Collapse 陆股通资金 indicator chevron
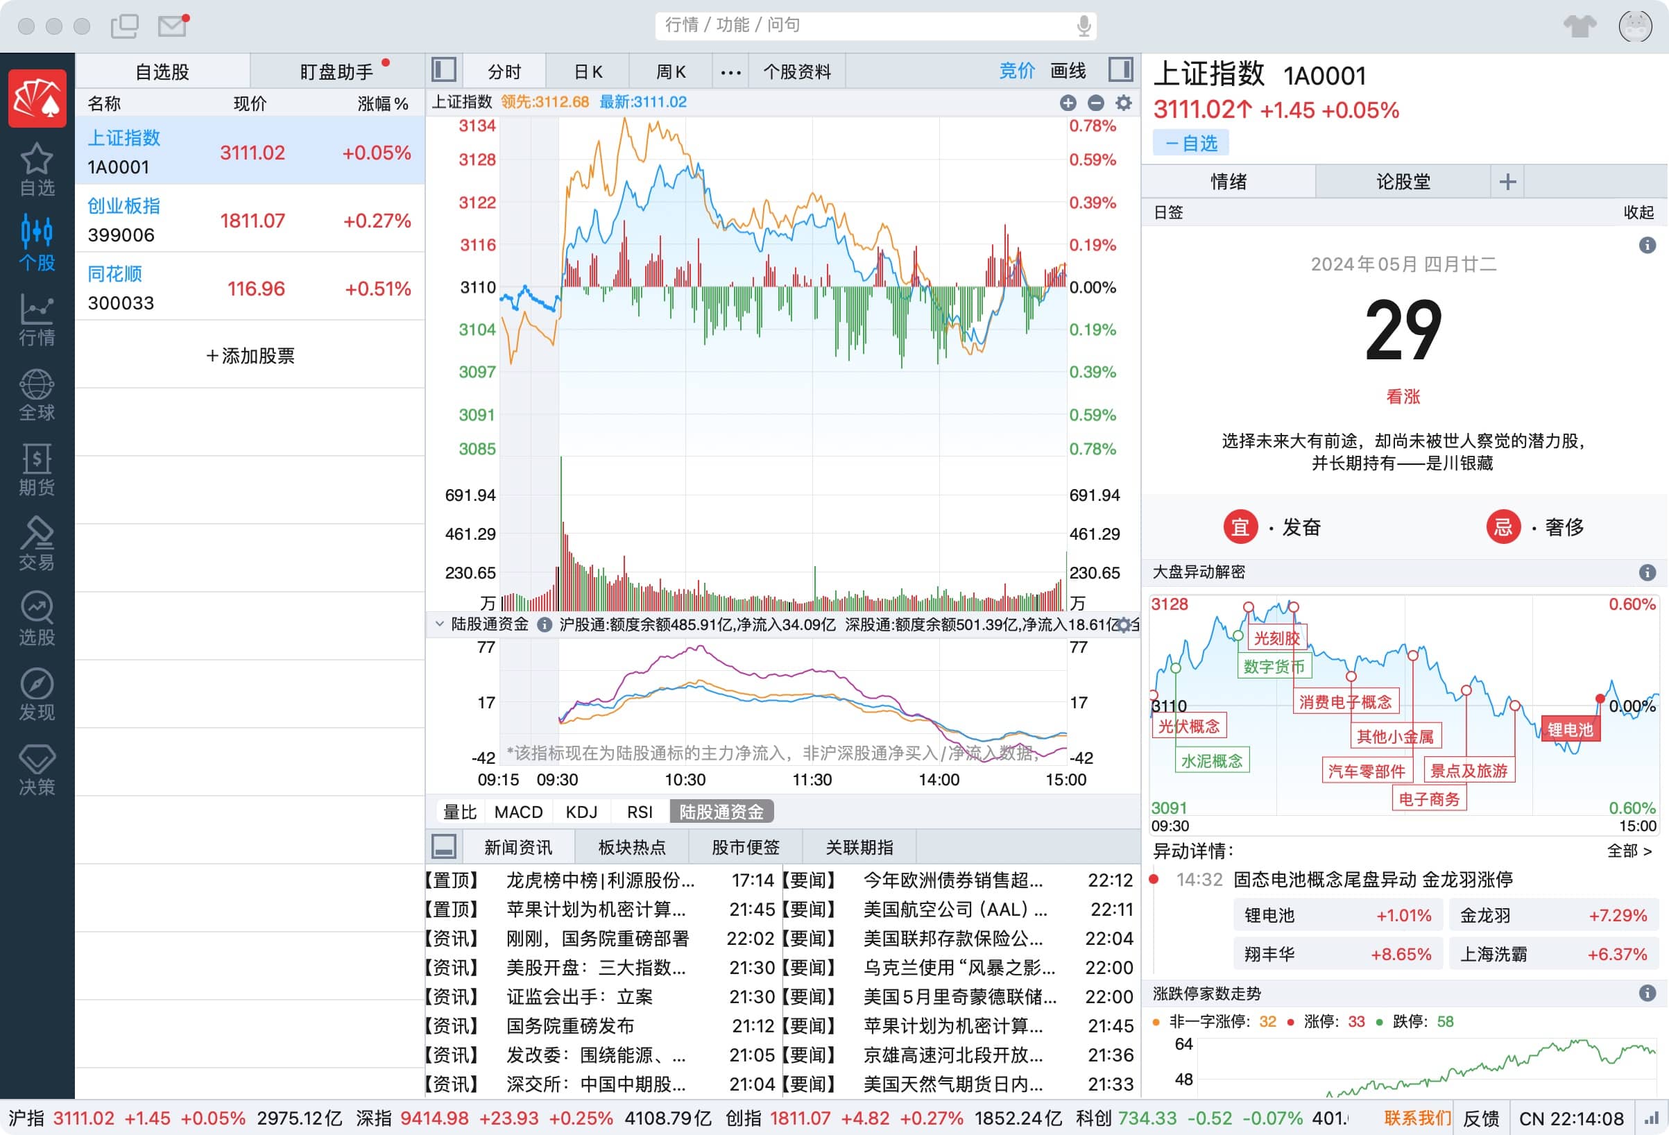Viewport: 1669px width, 1135px height. pyautogui.click(x=440, y=624)
